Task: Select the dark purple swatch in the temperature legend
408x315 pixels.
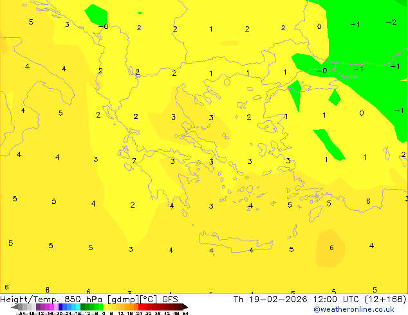Action: 38,307
